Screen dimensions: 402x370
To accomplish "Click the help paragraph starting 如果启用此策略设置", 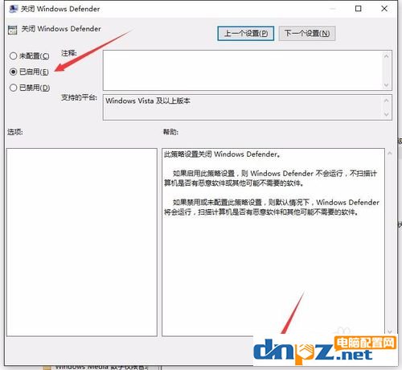I will 271,179.
